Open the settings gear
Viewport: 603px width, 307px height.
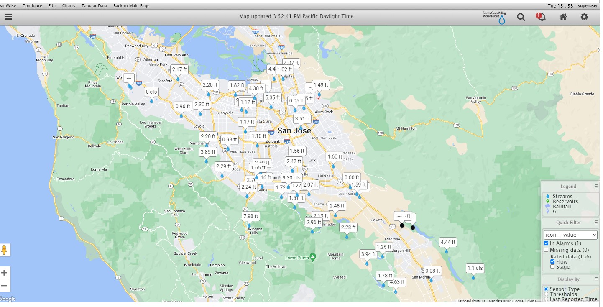(584, 17)
